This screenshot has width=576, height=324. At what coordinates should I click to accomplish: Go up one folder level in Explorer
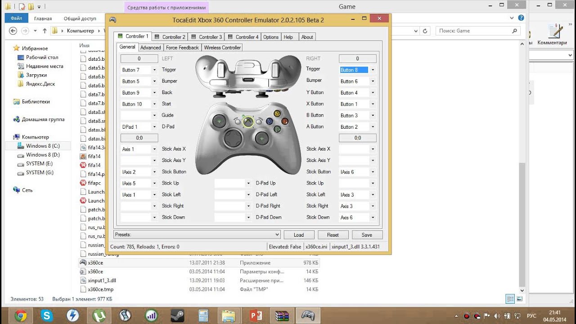click(45, 31)
